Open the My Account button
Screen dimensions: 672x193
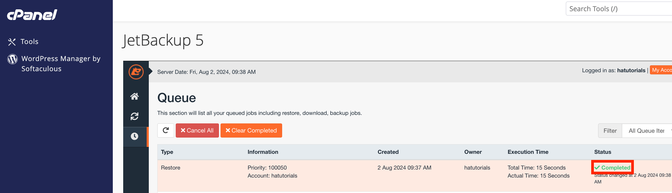point(661,70)
